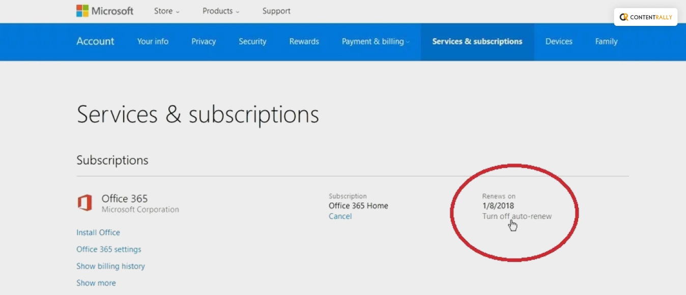
Task: Click the ContentRally logo badge
Action: [x=645, y=17]
